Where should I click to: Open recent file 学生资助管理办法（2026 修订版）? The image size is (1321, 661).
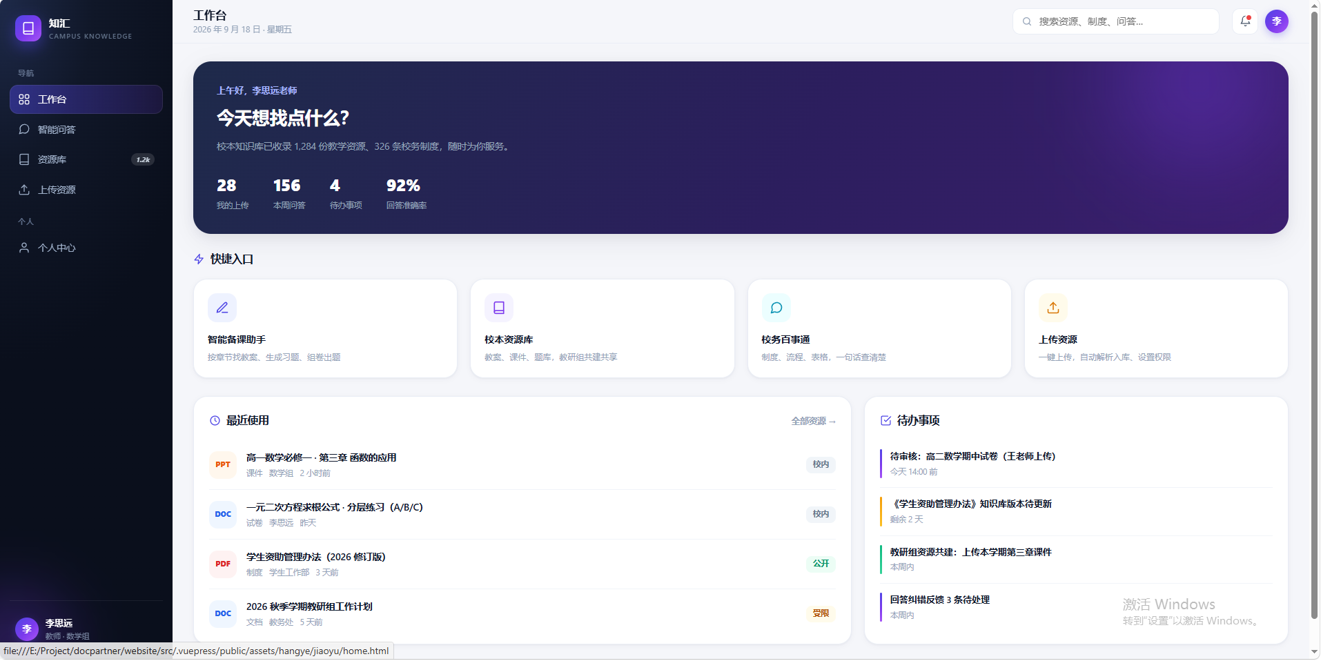(x=522, y=564)
